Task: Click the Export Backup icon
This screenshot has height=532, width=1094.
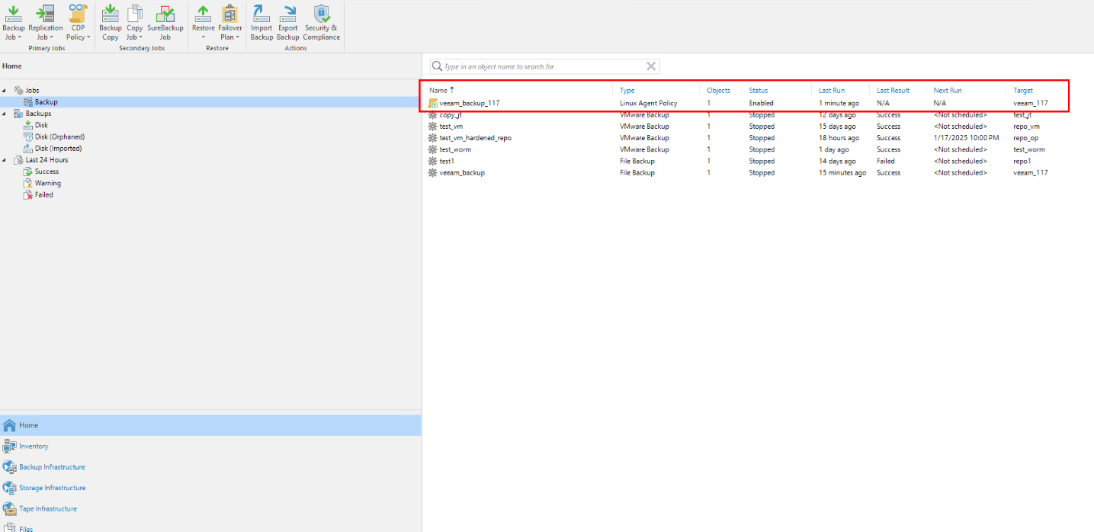Action: click(288, 14)
